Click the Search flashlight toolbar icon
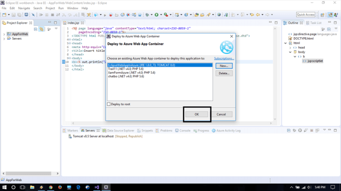This screenshot has height=191, width=341. tap(209, 15)
